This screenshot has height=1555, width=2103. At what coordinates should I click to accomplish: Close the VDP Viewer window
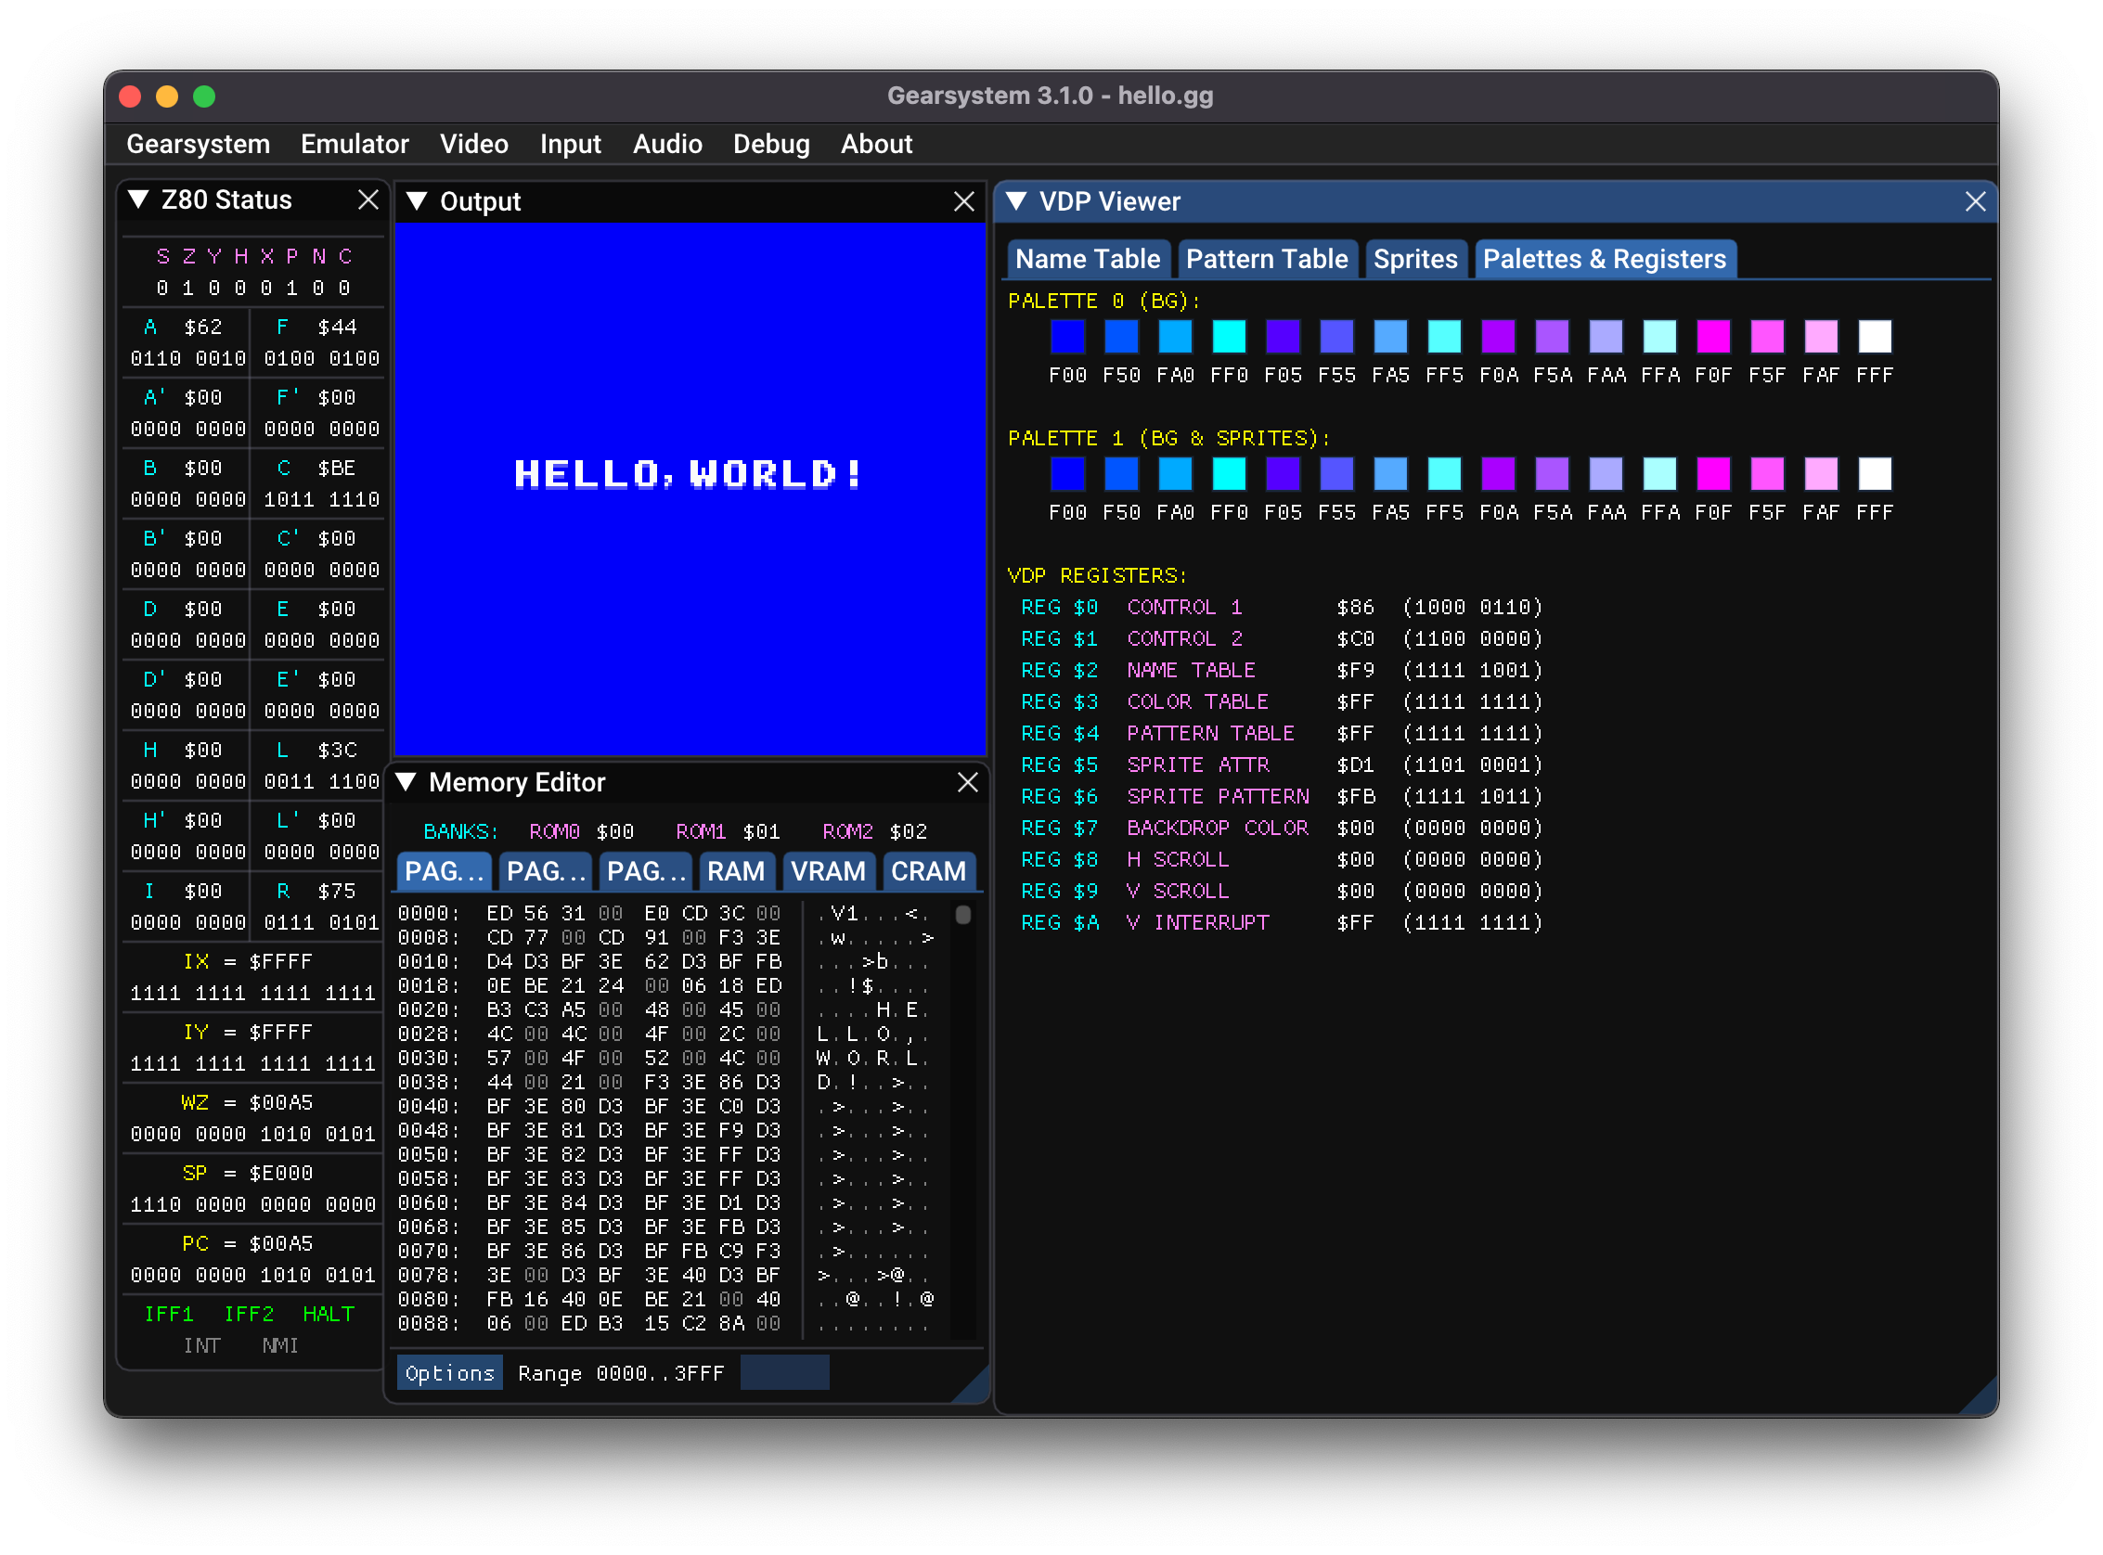(x=1975, y=201)
